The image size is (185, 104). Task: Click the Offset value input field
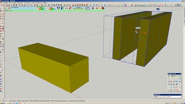173,97
